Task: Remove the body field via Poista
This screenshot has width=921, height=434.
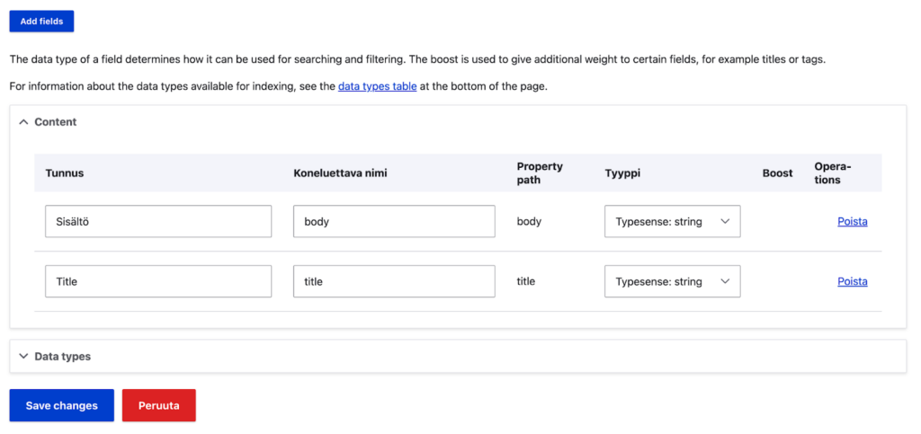Action: pyautogui.click(x=852, y=221)
